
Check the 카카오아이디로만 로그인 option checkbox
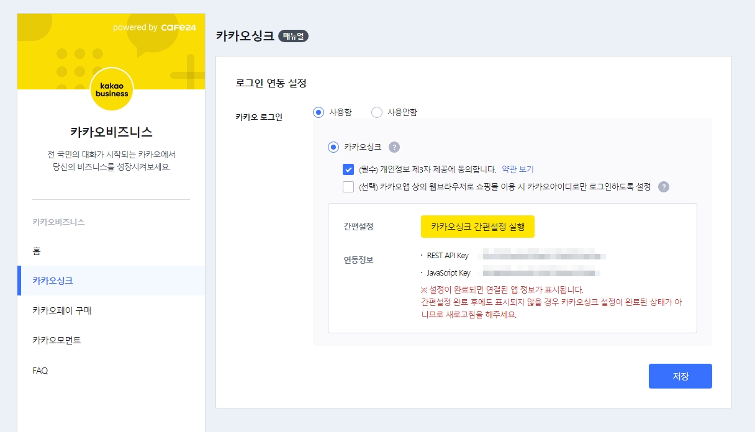click(348, 187)
